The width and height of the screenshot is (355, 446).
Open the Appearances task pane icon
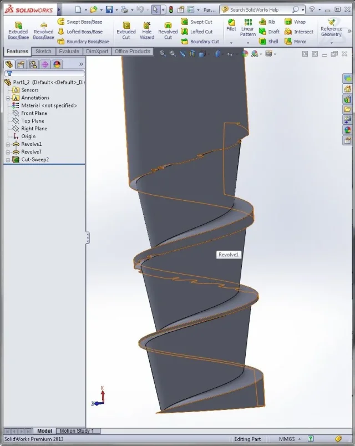click(348, 130)
